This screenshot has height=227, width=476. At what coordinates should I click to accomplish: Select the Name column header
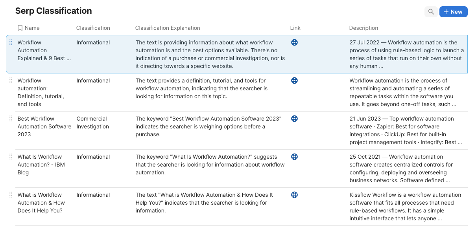32,28
